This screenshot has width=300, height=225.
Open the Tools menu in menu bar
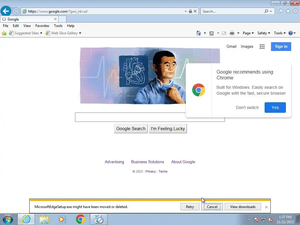(x=58, y=26)
